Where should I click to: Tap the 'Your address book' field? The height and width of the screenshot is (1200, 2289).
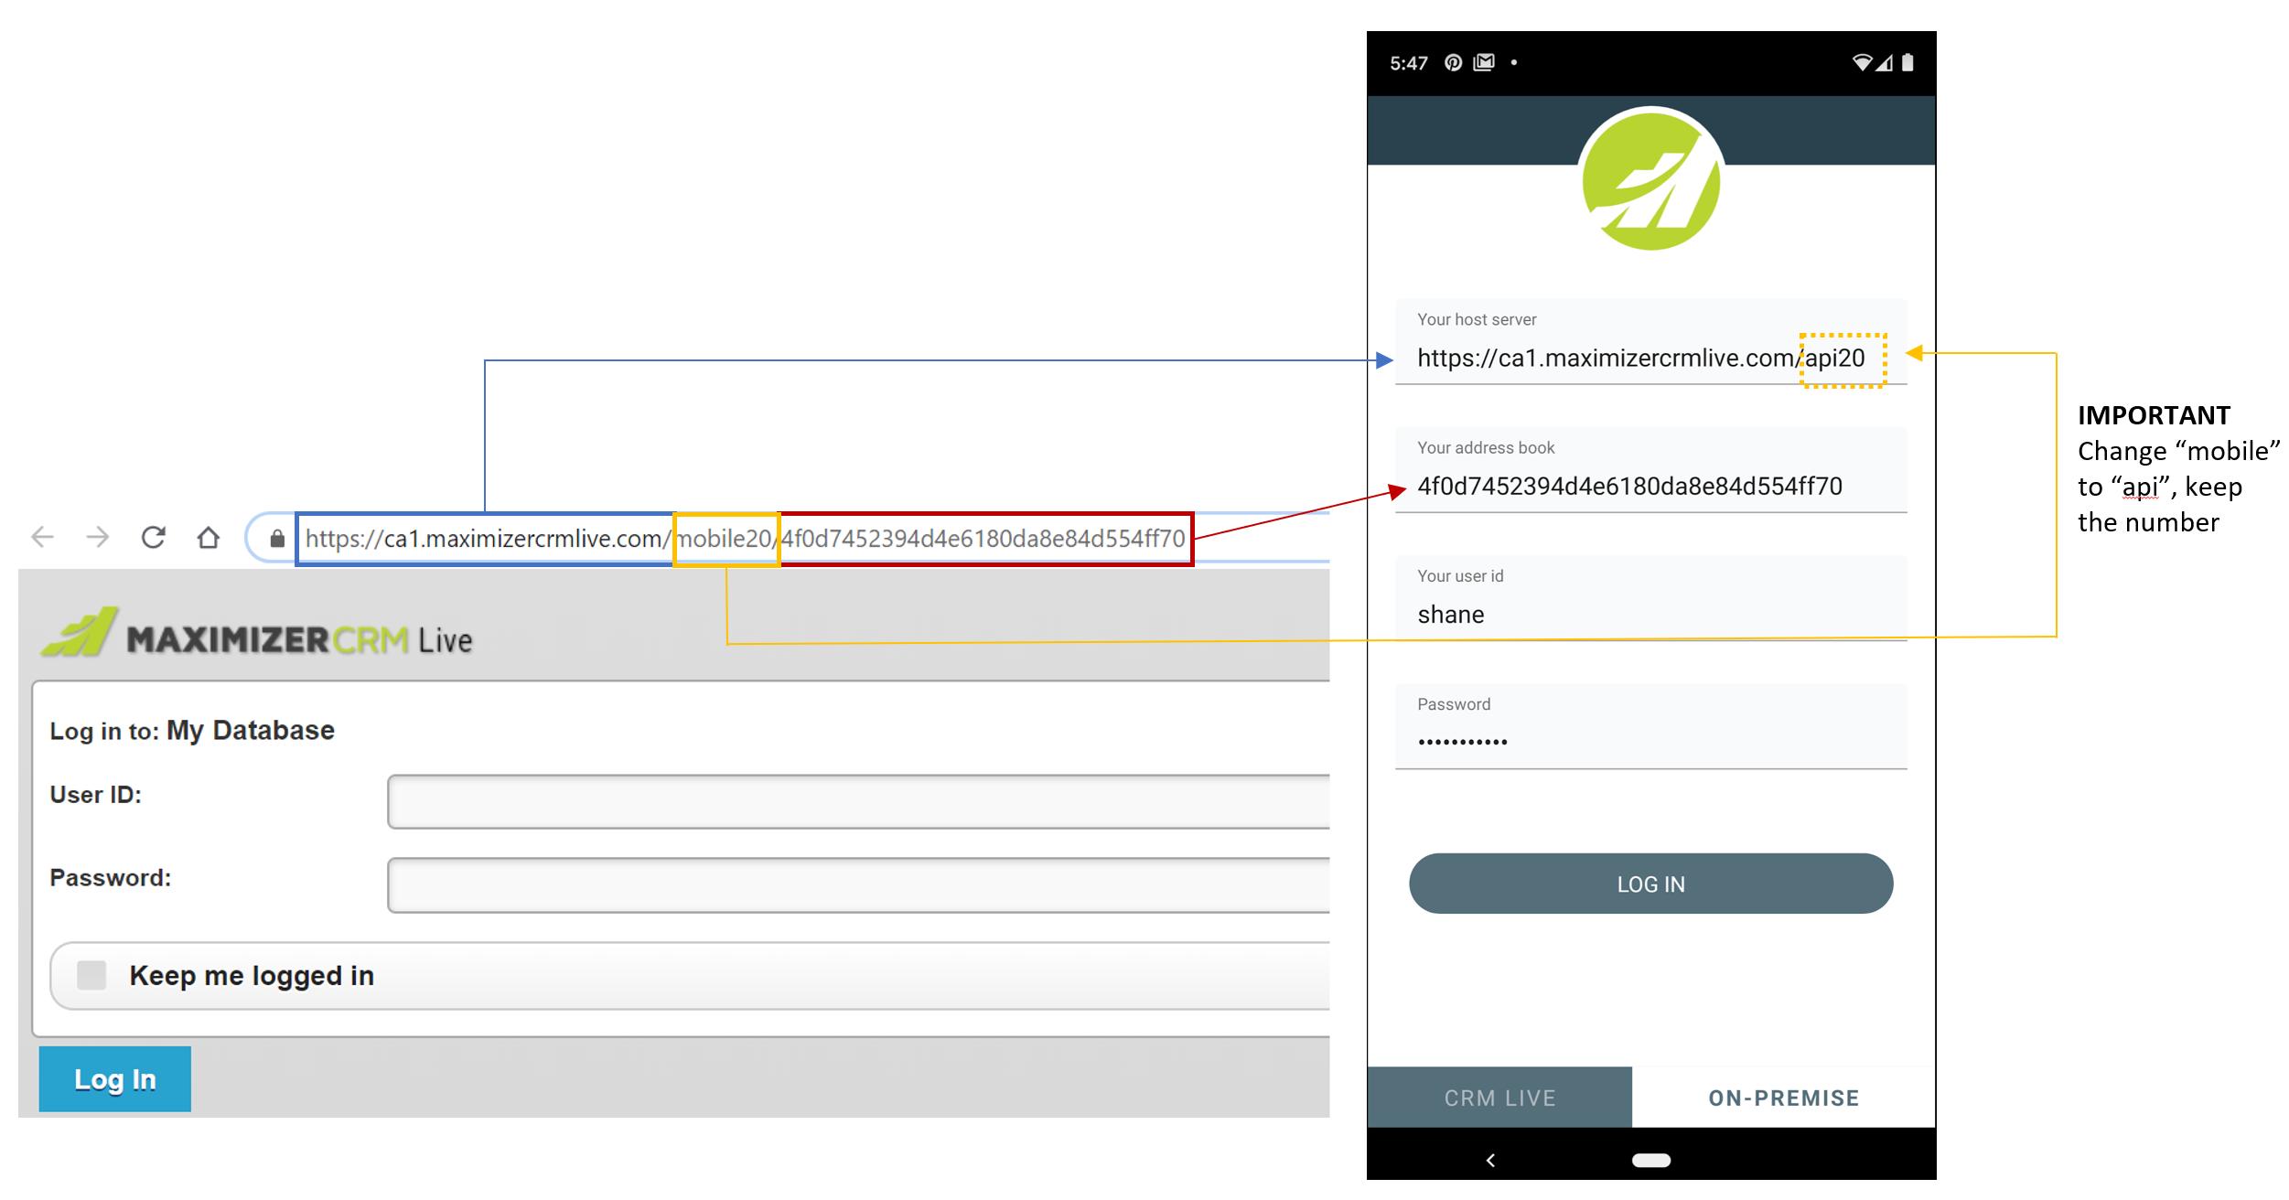tap(1651, 470)
